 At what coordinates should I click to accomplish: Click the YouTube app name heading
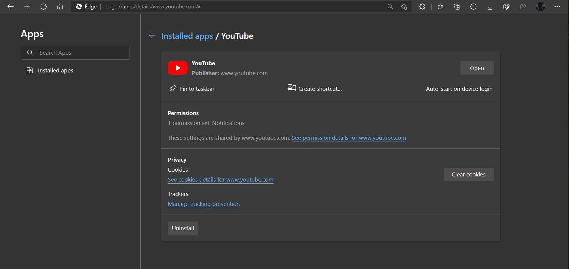[203, 63]
